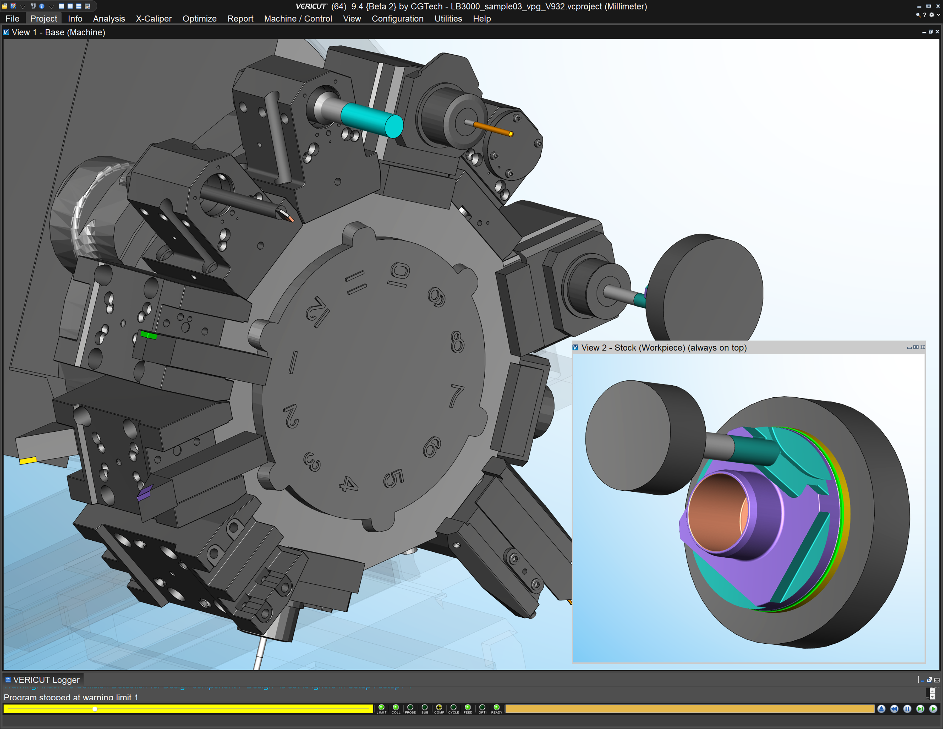Screen dimensions: 943x729
Task: Click the question mark help icon
Action: (924, 15)
